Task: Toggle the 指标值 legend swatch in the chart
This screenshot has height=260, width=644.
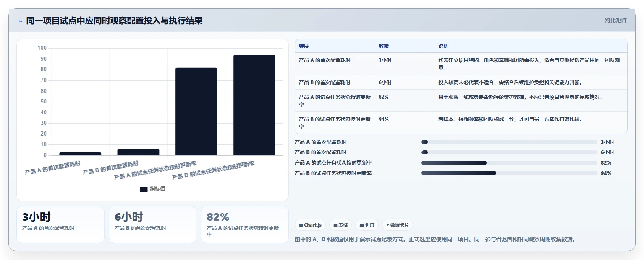Action: (x=144, y=189)
